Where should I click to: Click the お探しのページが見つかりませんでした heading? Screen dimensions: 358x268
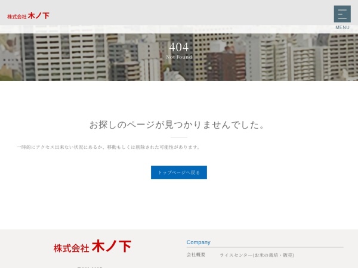click(x=177, y=124)
